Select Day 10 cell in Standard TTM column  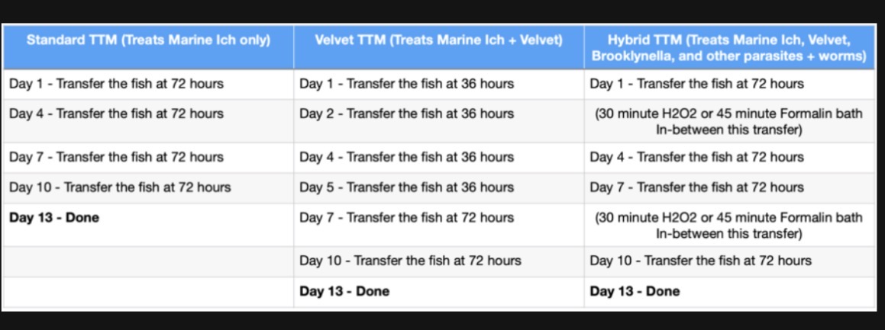[x=120, y=187]
